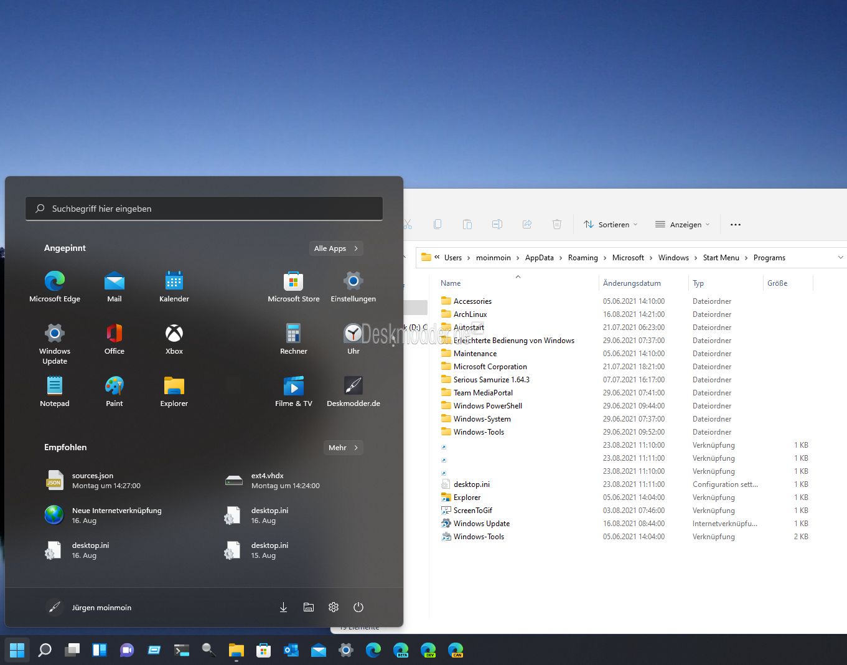Click chevron after Start Menu in breadcrumb

746,258
